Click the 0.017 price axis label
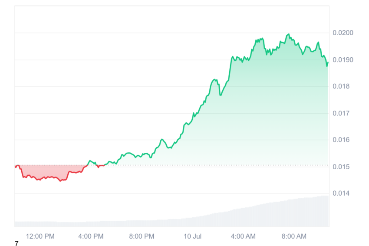 [x=341, y=113]
